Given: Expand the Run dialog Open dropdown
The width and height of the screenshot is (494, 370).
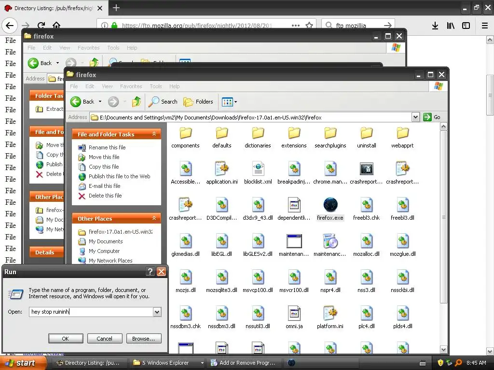Looking at the screenshot, I should (x=157, y=312).
